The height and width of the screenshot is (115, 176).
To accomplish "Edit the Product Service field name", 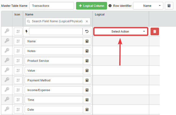I will pyautogui.click(x=54, y=61).
